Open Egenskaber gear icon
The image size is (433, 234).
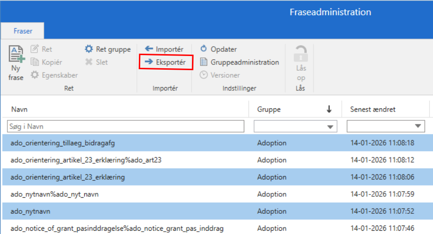(34, 75)
